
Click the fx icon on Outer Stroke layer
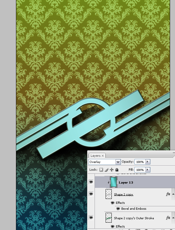coord(168,218)
